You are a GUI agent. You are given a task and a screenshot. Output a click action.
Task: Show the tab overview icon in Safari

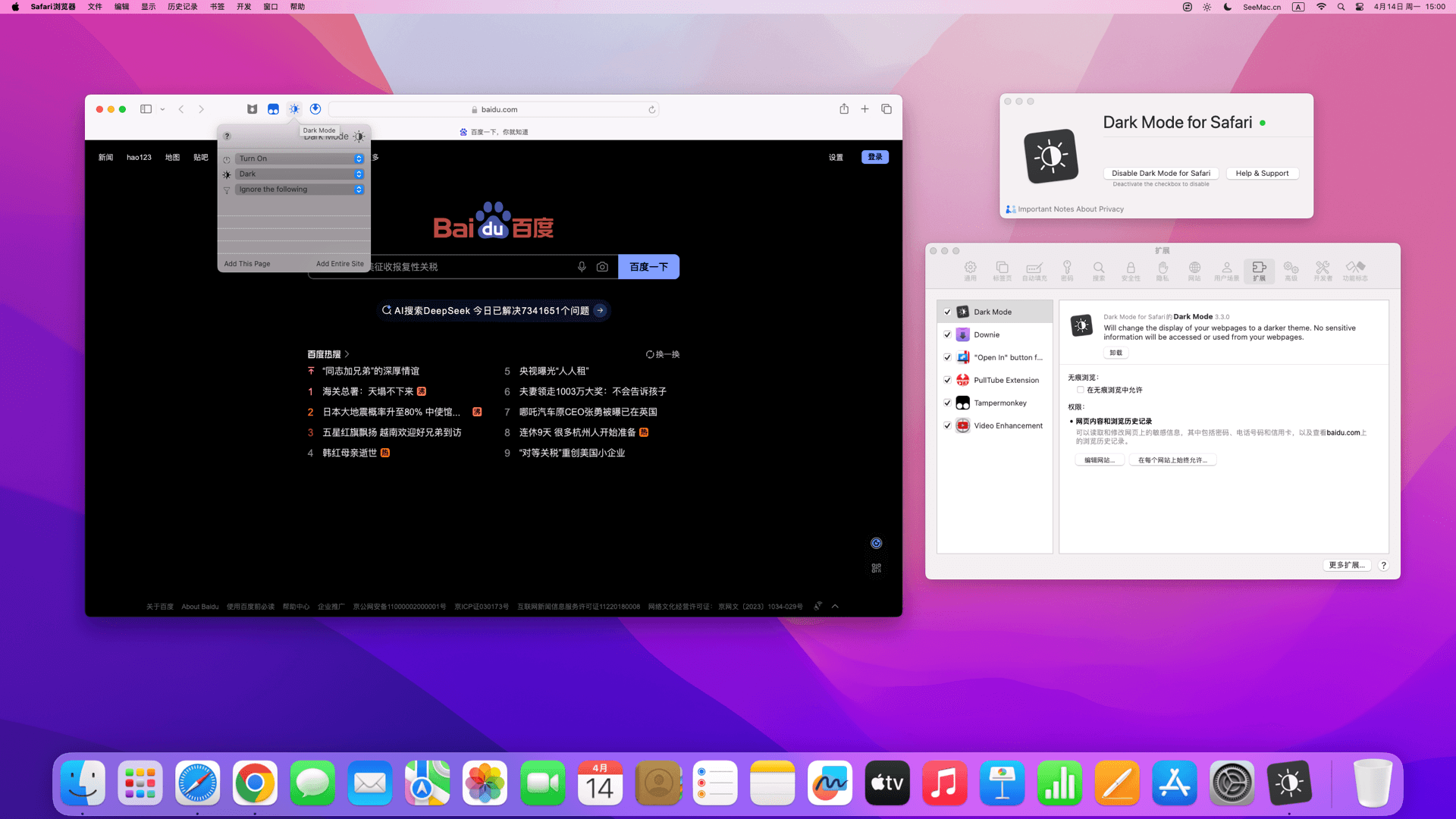pyautogui.click(x=886, y=109)
